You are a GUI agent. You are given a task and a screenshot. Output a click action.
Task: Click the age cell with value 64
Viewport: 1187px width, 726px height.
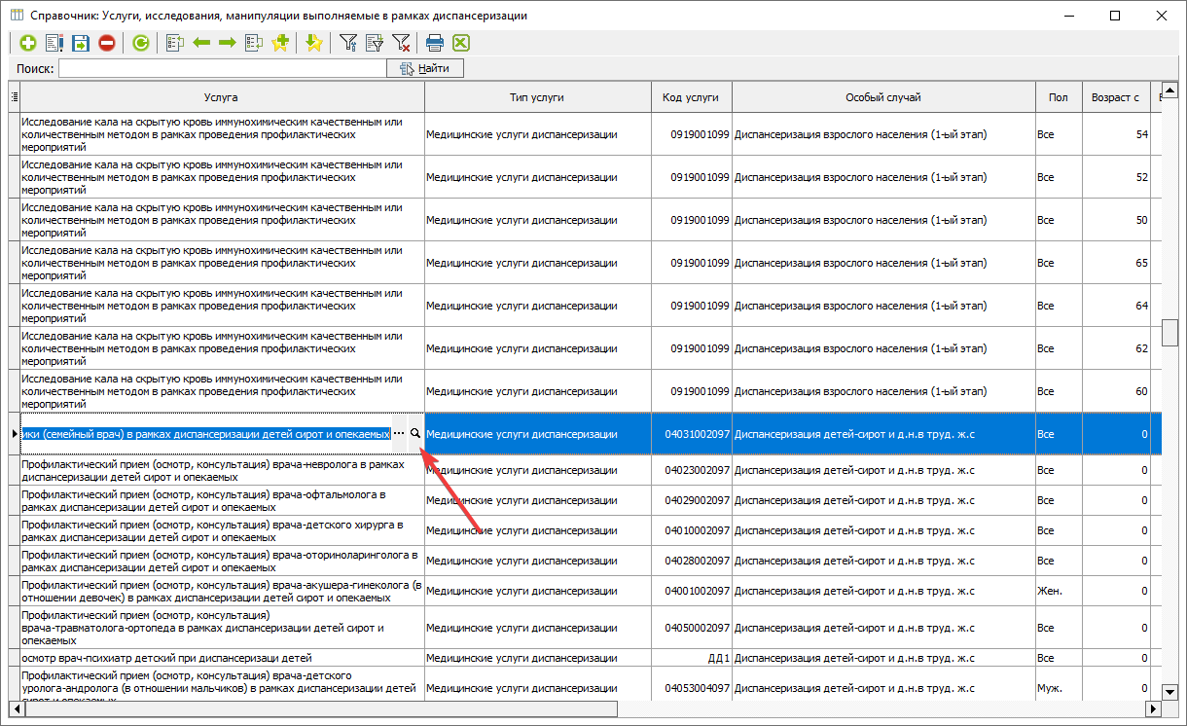tap(1116, 306)
